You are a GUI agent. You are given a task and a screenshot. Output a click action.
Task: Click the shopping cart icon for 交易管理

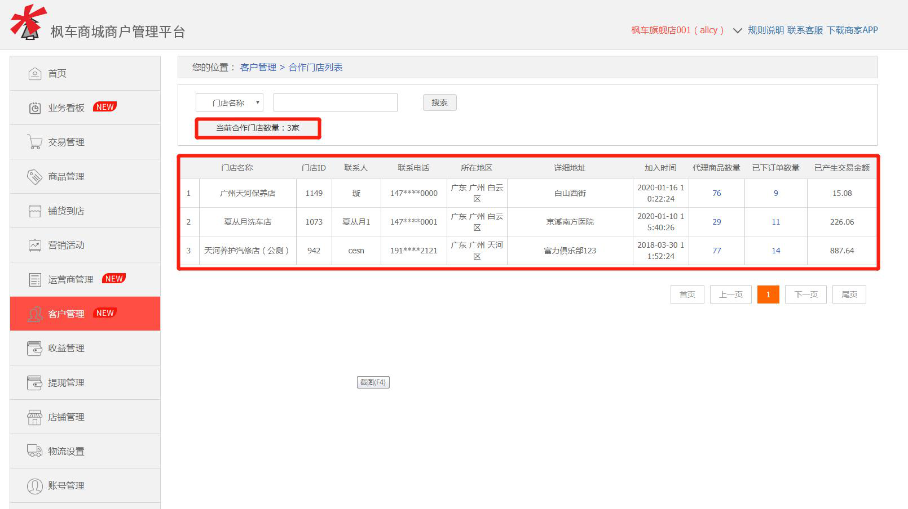[x=35, y=142]
